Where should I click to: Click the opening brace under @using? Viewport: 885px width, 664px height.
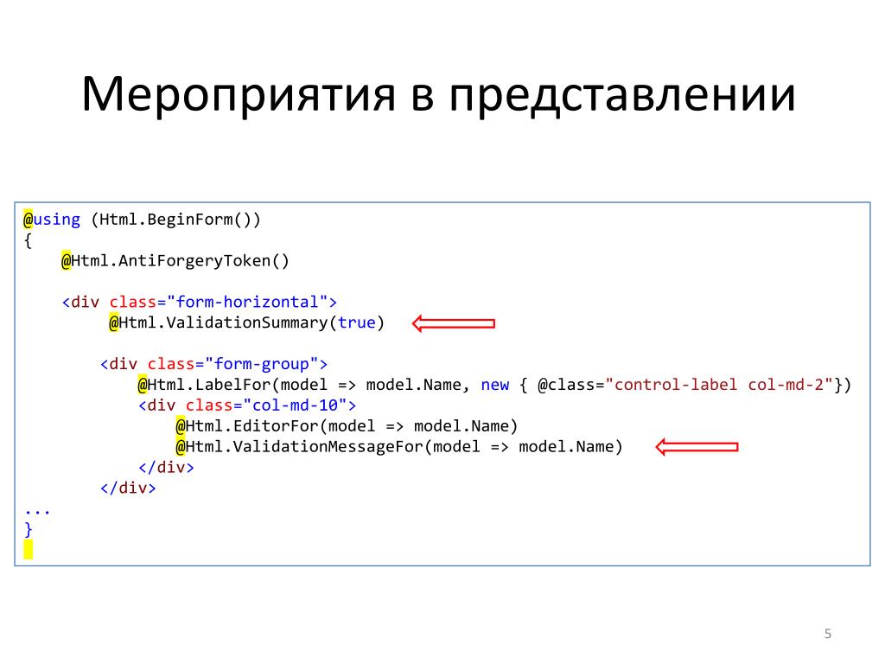tap(29, 240)
